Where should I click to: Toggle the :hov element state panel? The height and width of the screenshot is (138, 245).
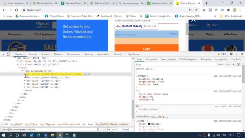220,64
